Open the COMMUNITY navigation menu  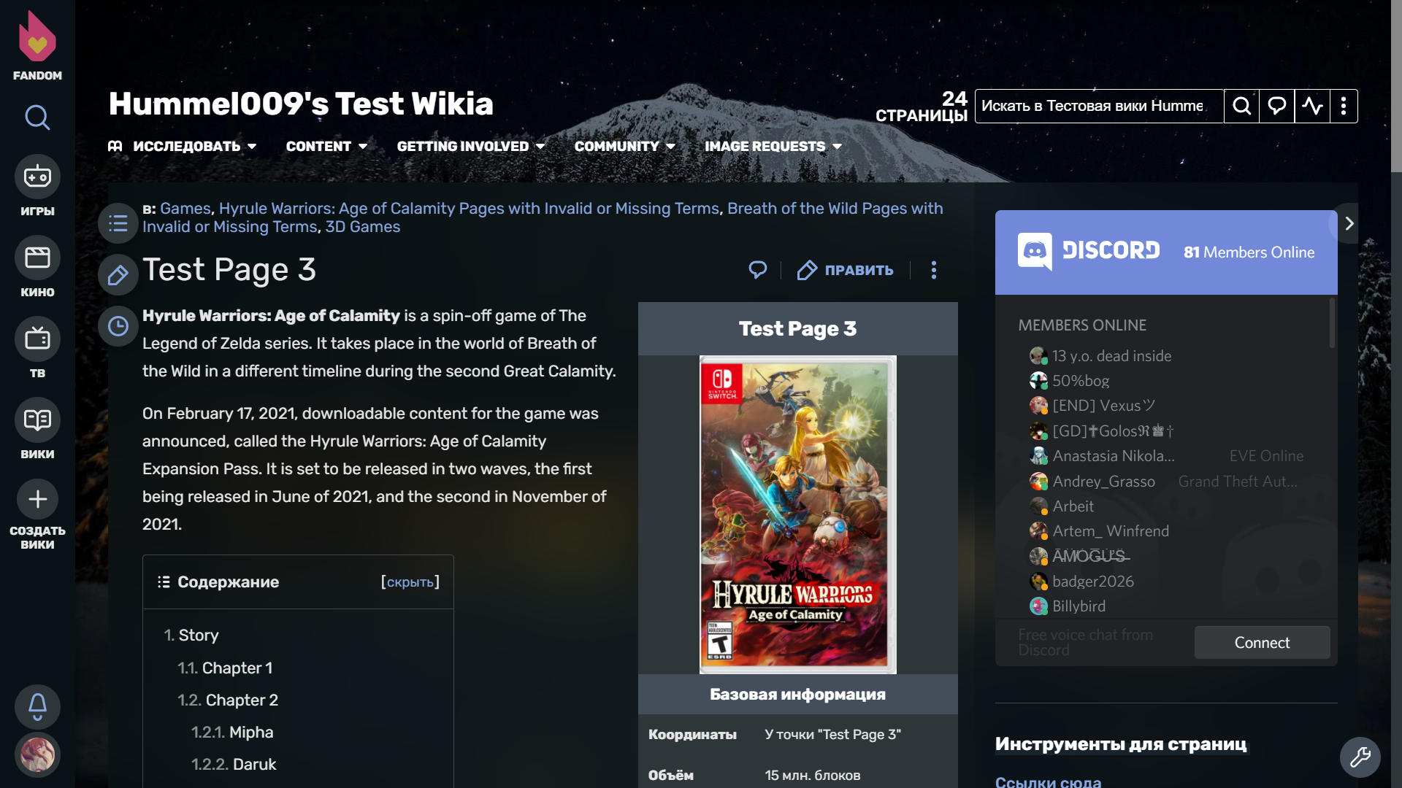(x=624, y=147)
